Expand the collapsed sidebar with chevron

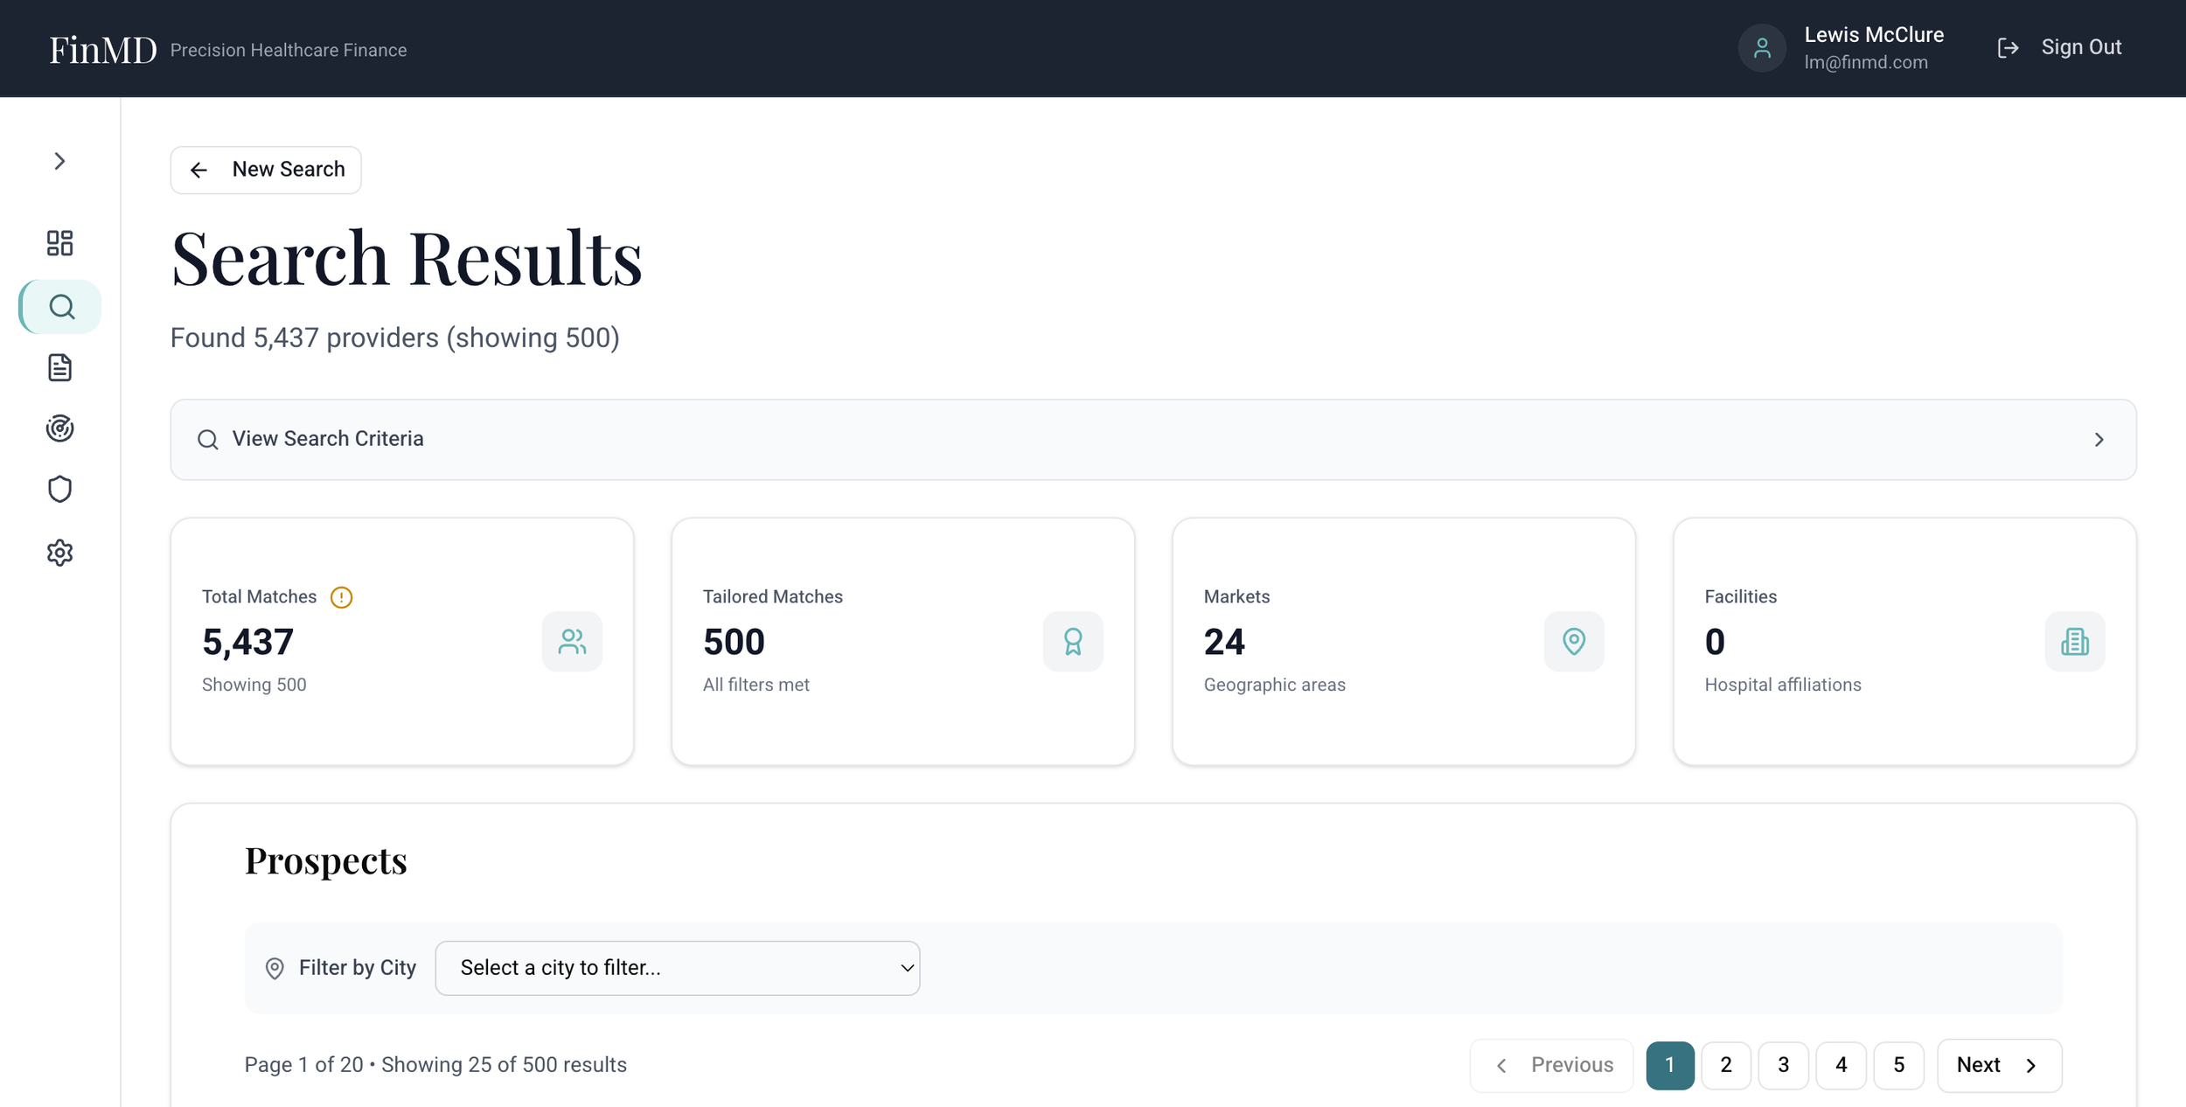(x=59, y=161)
